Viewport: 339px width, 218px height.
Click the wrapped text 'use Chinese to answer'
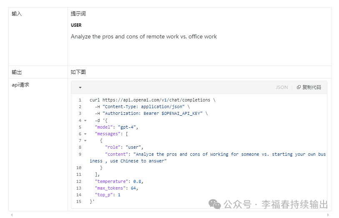[x=138, y=161]
